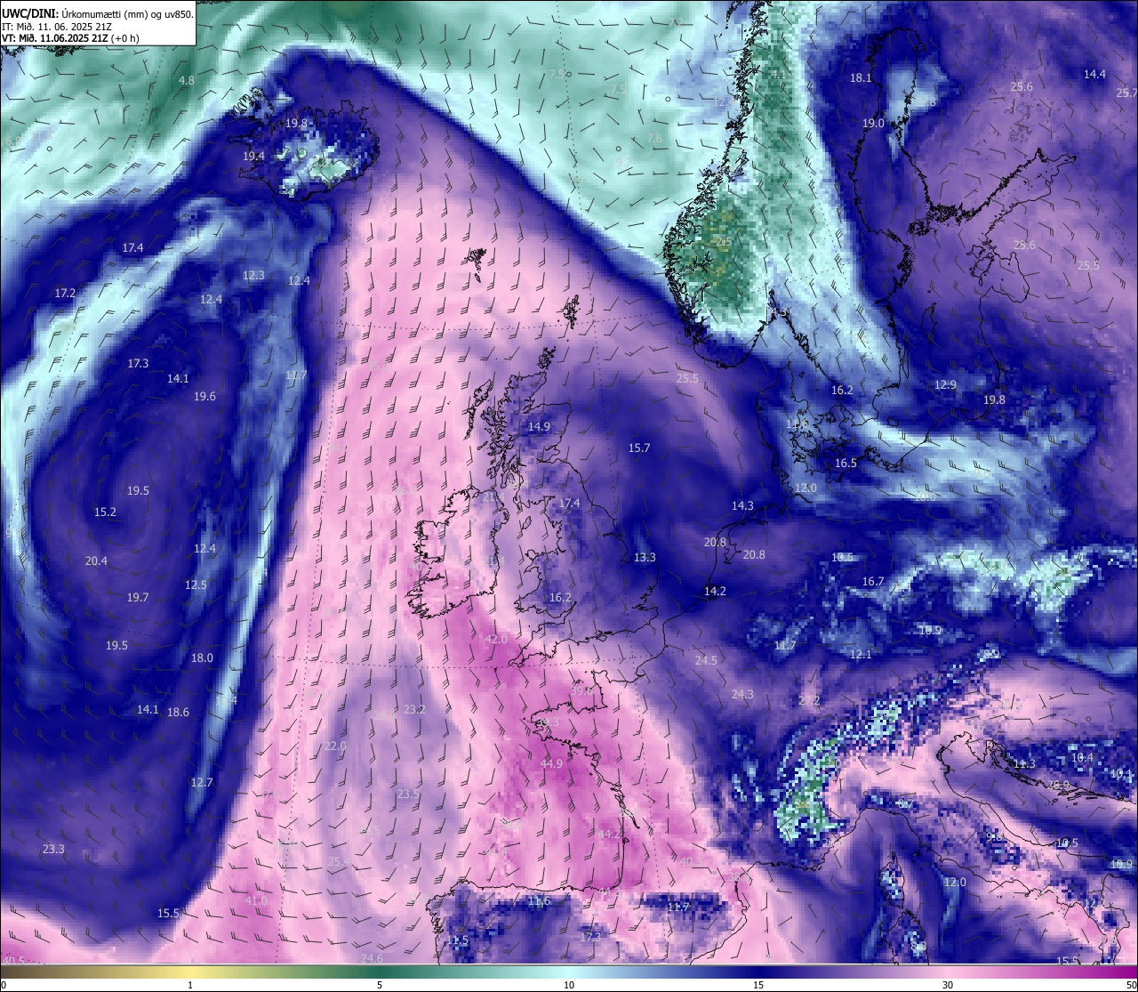Select the 23.2 map value
The width and height of the screenshot is (1138, 992).
coord(414,710)
